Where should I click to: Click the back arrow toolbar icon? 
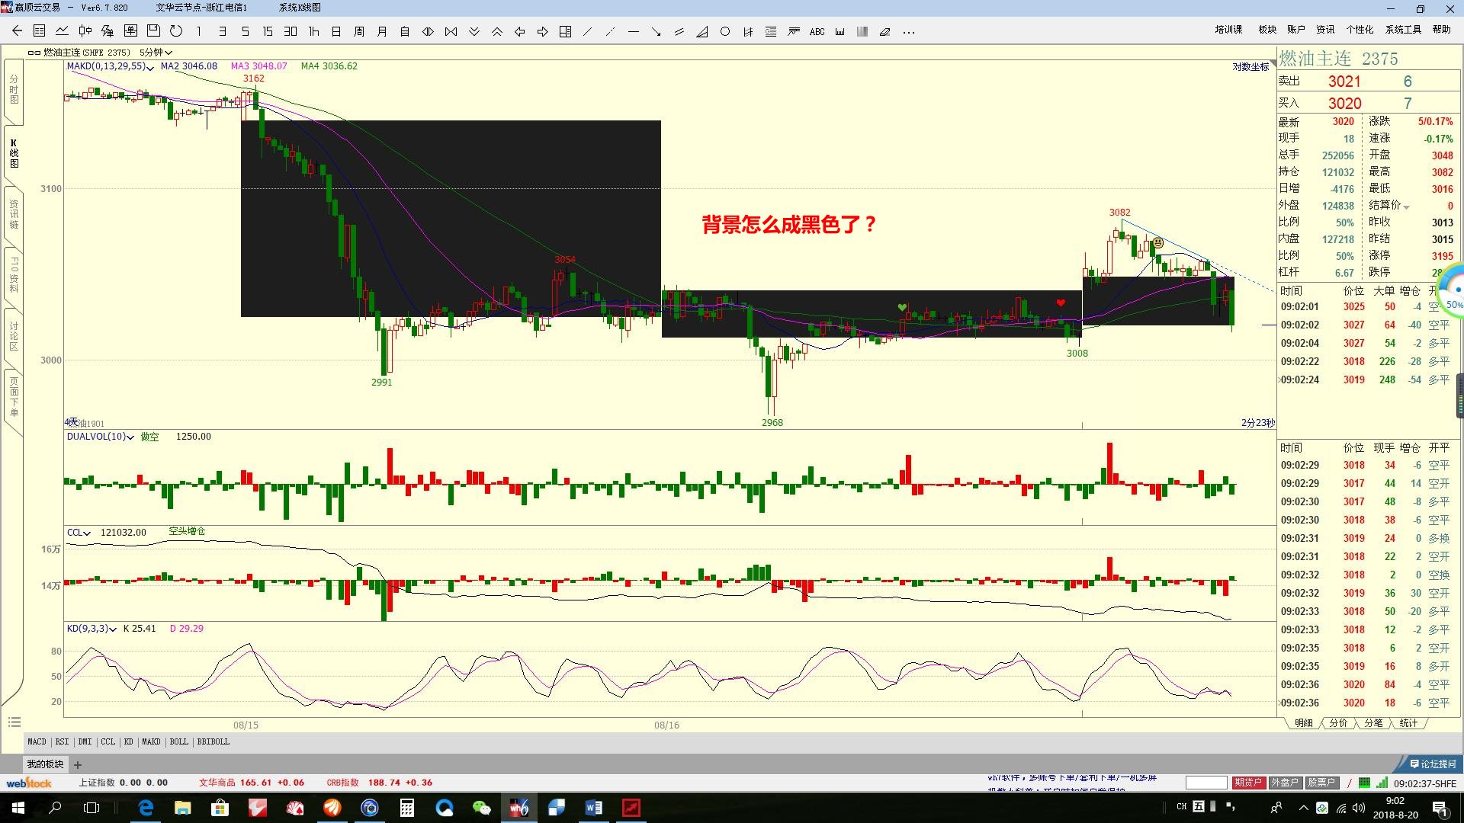17,31
